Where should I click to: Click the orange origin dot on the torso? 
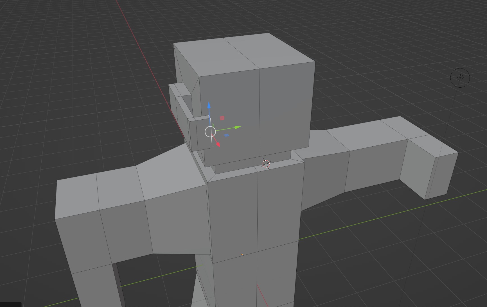(x=242, y=254)
